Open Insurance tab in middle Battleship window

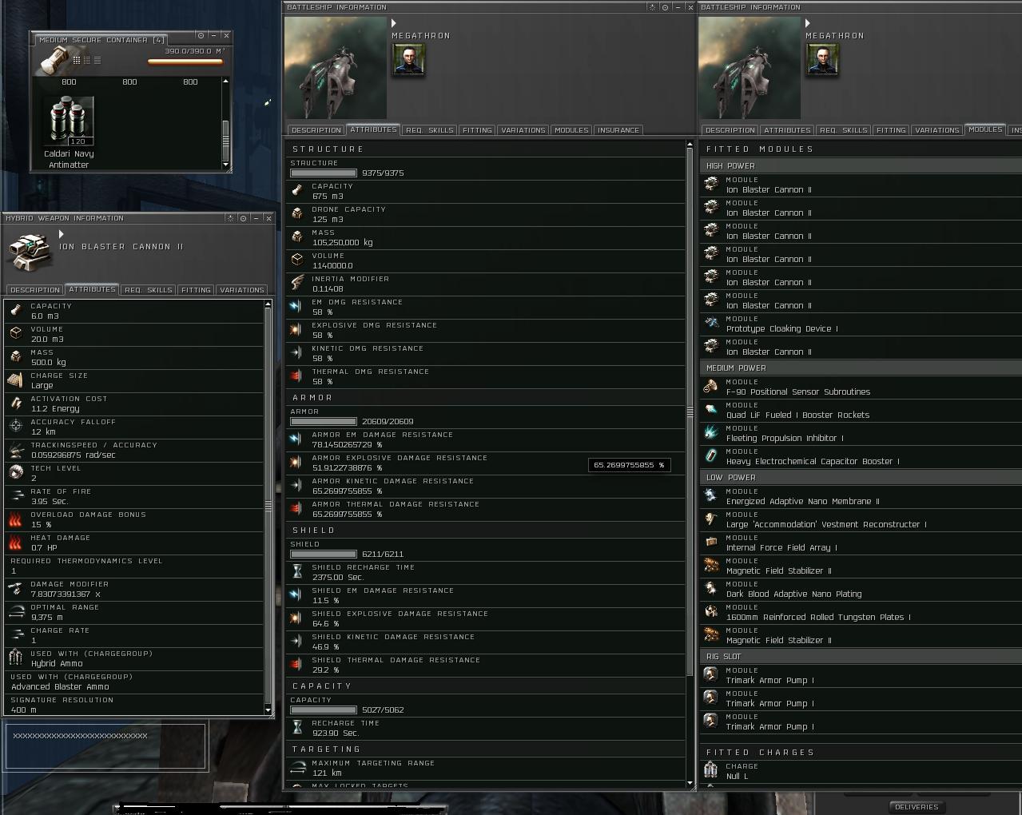pyautogui.click(x=618, y=129)
